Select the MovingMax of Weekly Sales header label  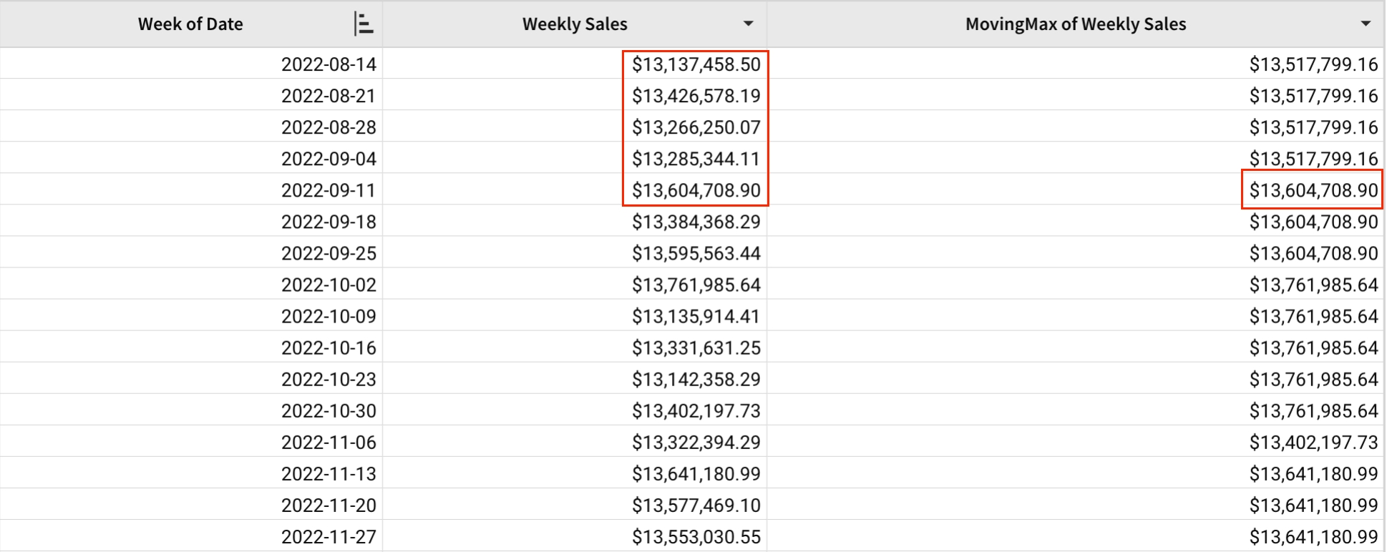tap(1075, 24)
